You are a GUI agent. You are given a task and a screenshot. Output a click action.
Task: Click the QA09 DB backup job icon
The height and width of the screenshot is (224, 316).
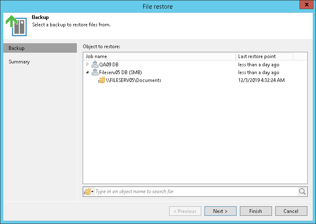(95, 64)
